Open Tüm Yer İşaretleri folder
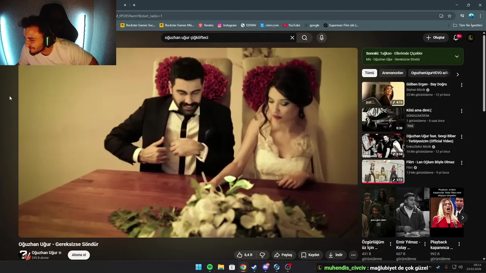Screen dimensions: 486x273 click(468, 25)
